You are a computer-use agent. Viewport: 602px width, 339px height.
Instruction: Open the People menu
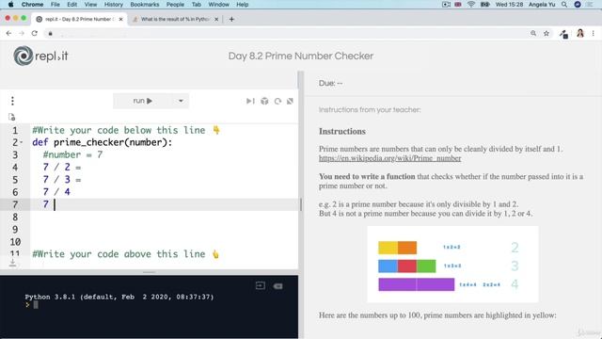175,4
